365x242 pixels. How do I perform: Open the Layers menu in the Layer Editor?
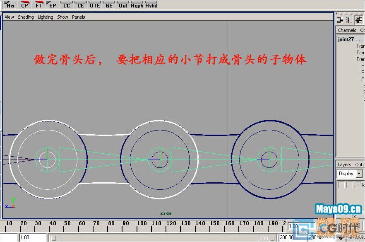(x=344, y=165)
